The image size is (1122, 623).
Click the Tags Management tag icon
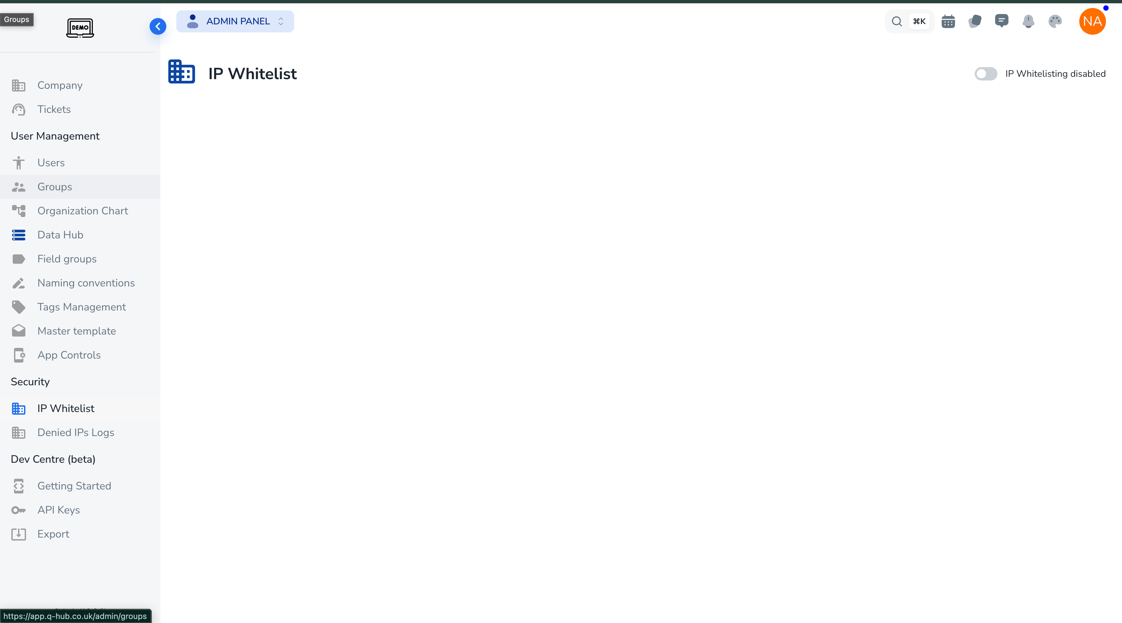tap(19, 307)
